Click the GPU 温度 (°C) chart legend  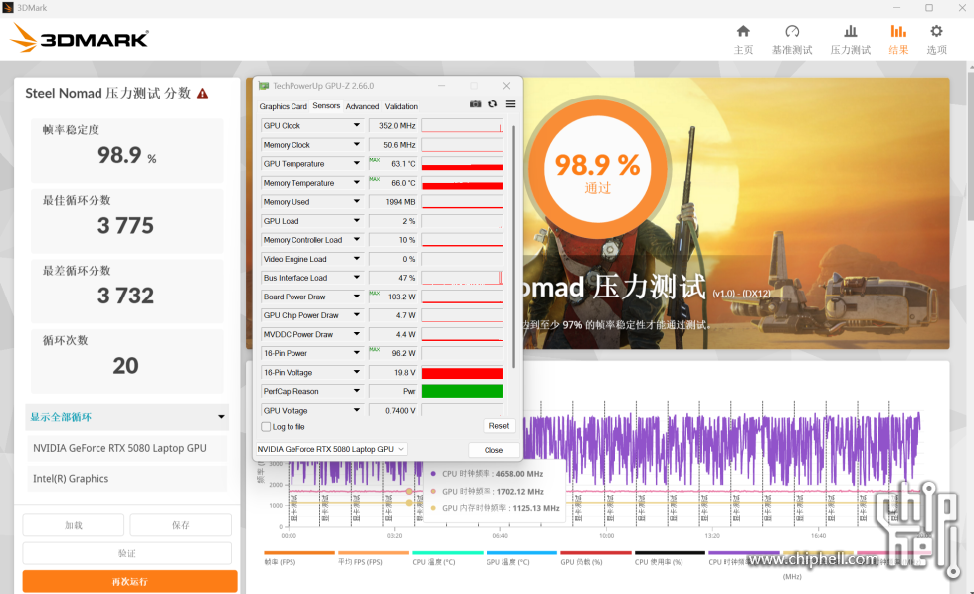click(x=521, y=558)
